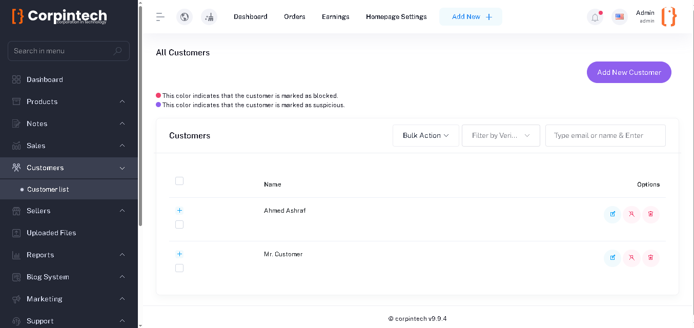Open the globe browse website icon

point(185,17)
